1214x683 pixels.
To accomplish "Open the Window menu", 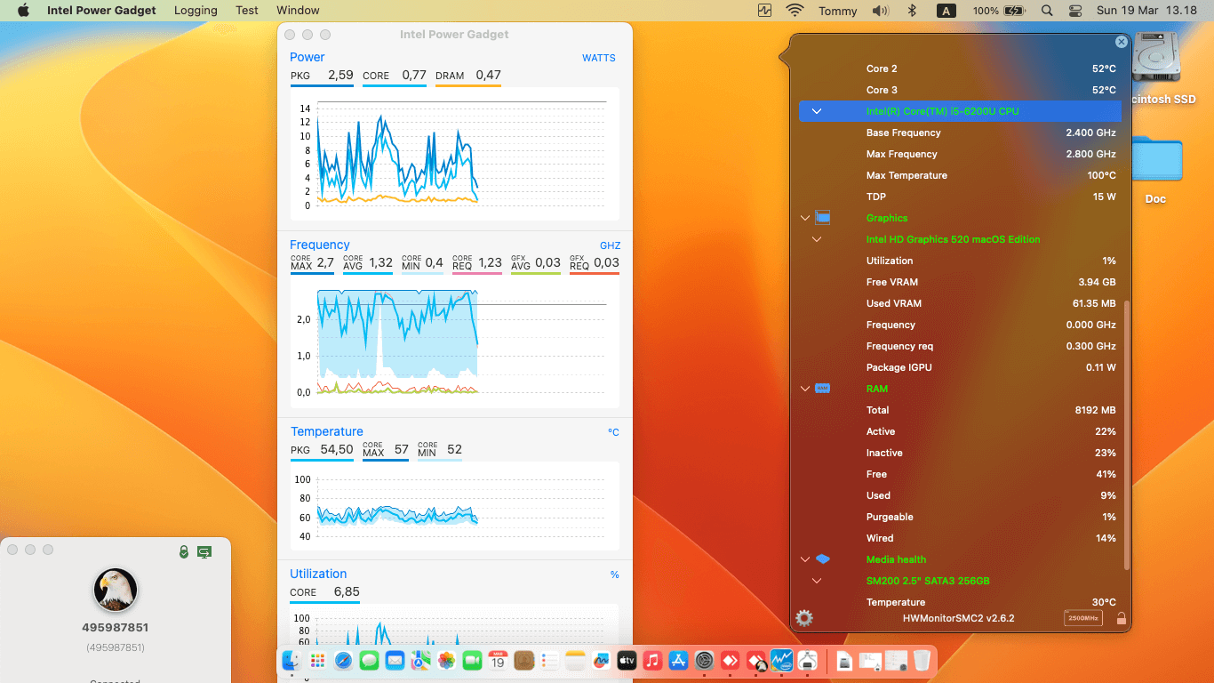I will pos(298,11).
